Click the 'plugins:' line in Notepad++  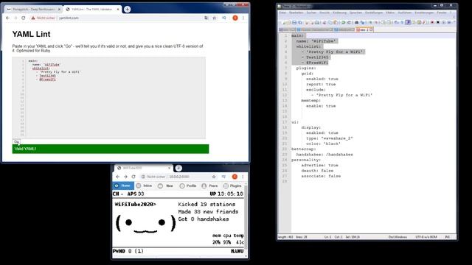(x=306, y=68)
